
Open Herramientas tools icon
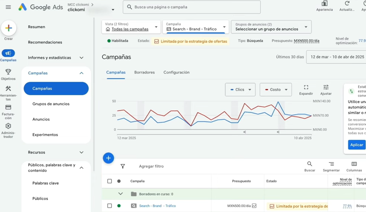click(8, 88)
